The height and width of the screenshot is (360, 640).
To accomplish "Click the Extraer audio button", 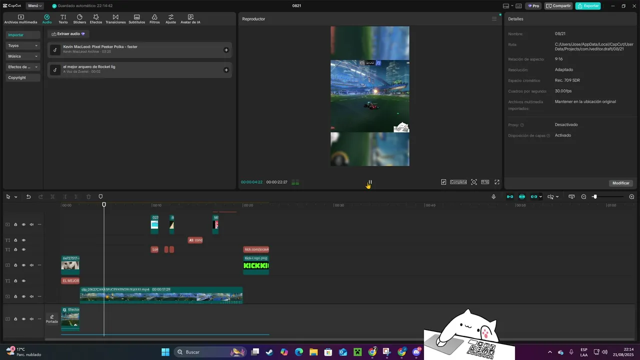I will (68, 33).
